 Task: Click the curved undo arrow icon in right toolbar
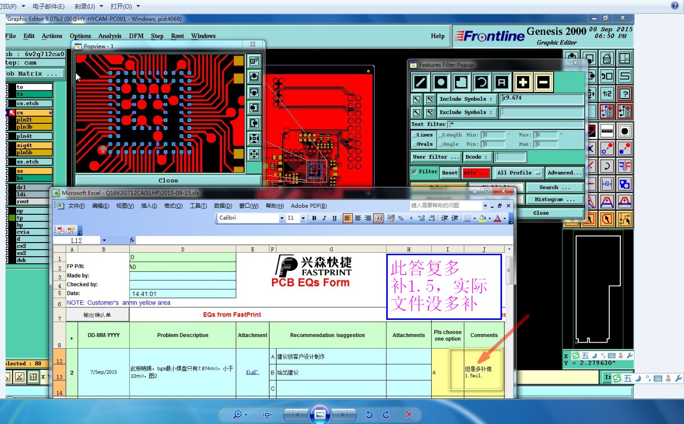pos(607,166)
